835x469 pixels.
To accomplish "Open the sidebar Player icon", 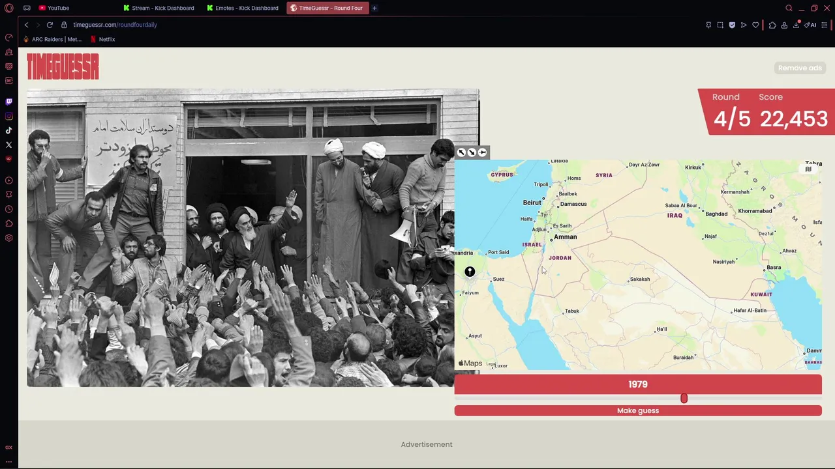I will click(x=8, y=180).
